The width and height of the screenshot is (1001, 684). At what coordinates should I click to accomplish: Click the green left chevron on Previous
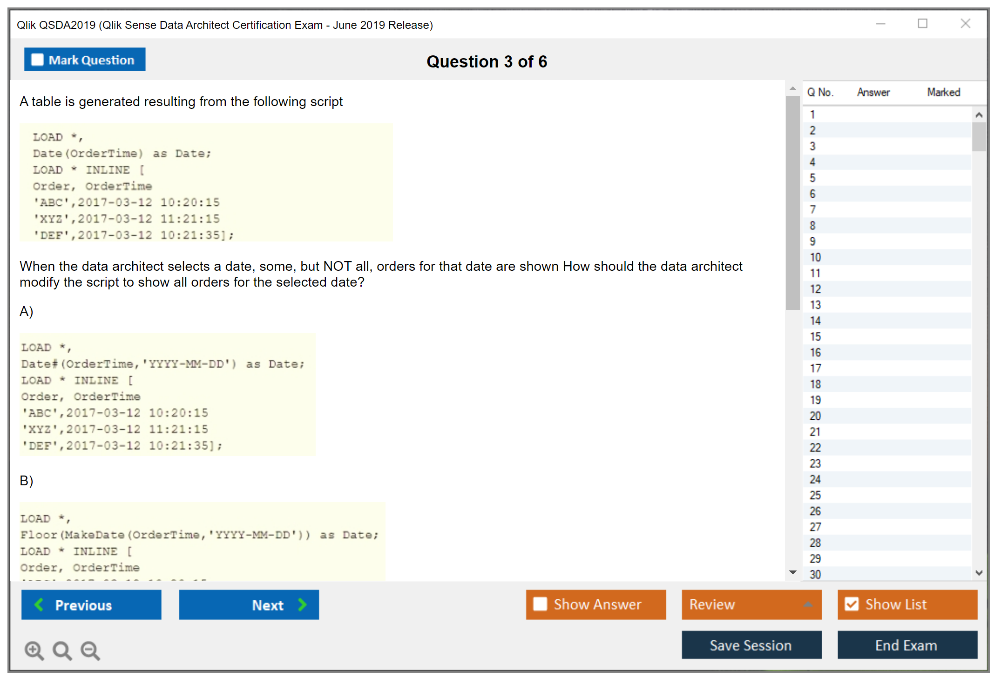tap(39, 604)
